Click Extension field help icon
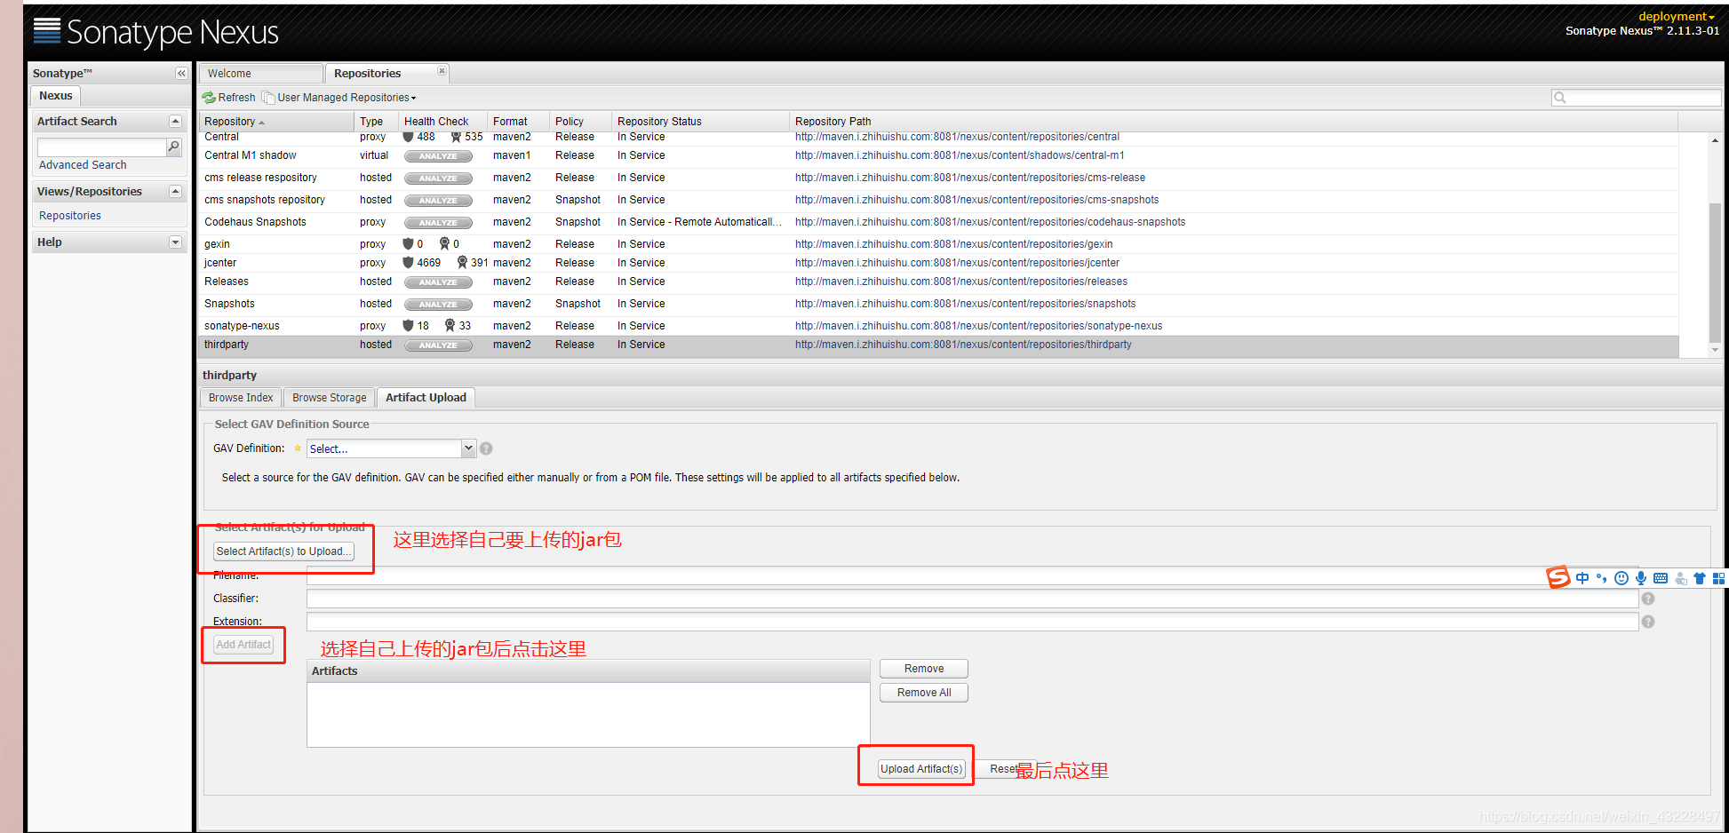 (1648, 622)
